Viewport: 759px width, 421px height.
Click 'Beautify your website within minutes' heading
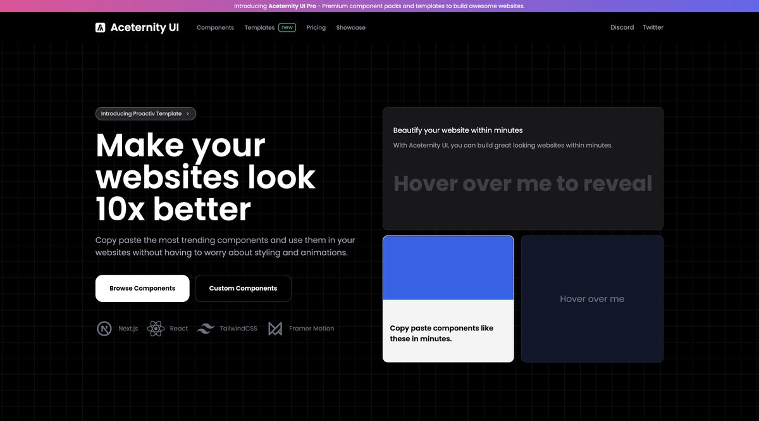(x=458, y=130)
